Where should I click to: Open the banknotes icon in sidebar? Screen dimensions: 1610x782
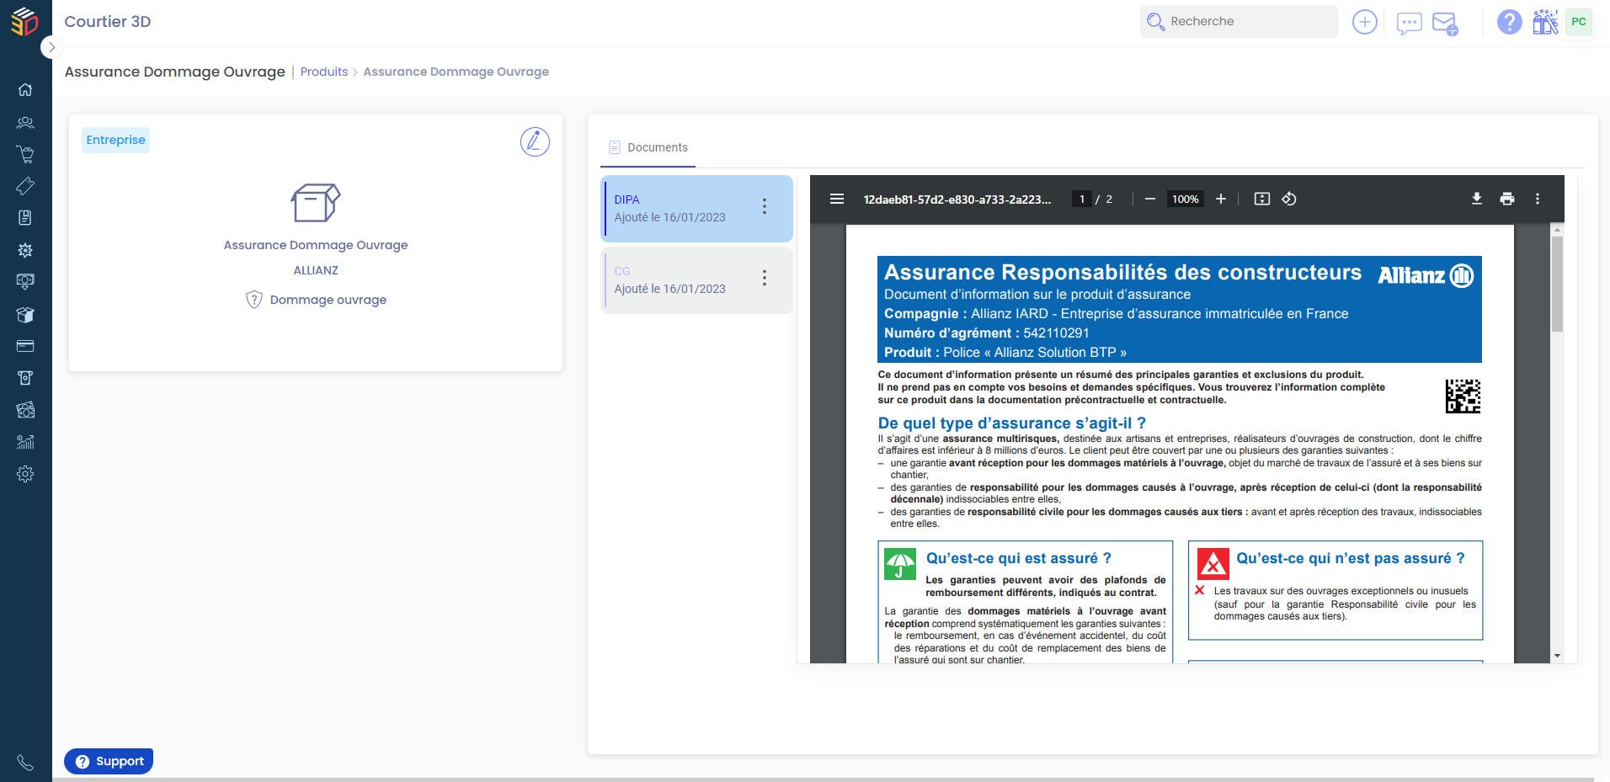[x=25, y=410]
